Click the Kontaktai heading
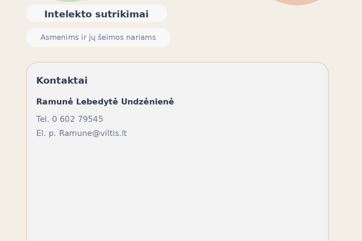Image resolution: width=362 pixels, height=241 pixels. [x=62, y=80]
